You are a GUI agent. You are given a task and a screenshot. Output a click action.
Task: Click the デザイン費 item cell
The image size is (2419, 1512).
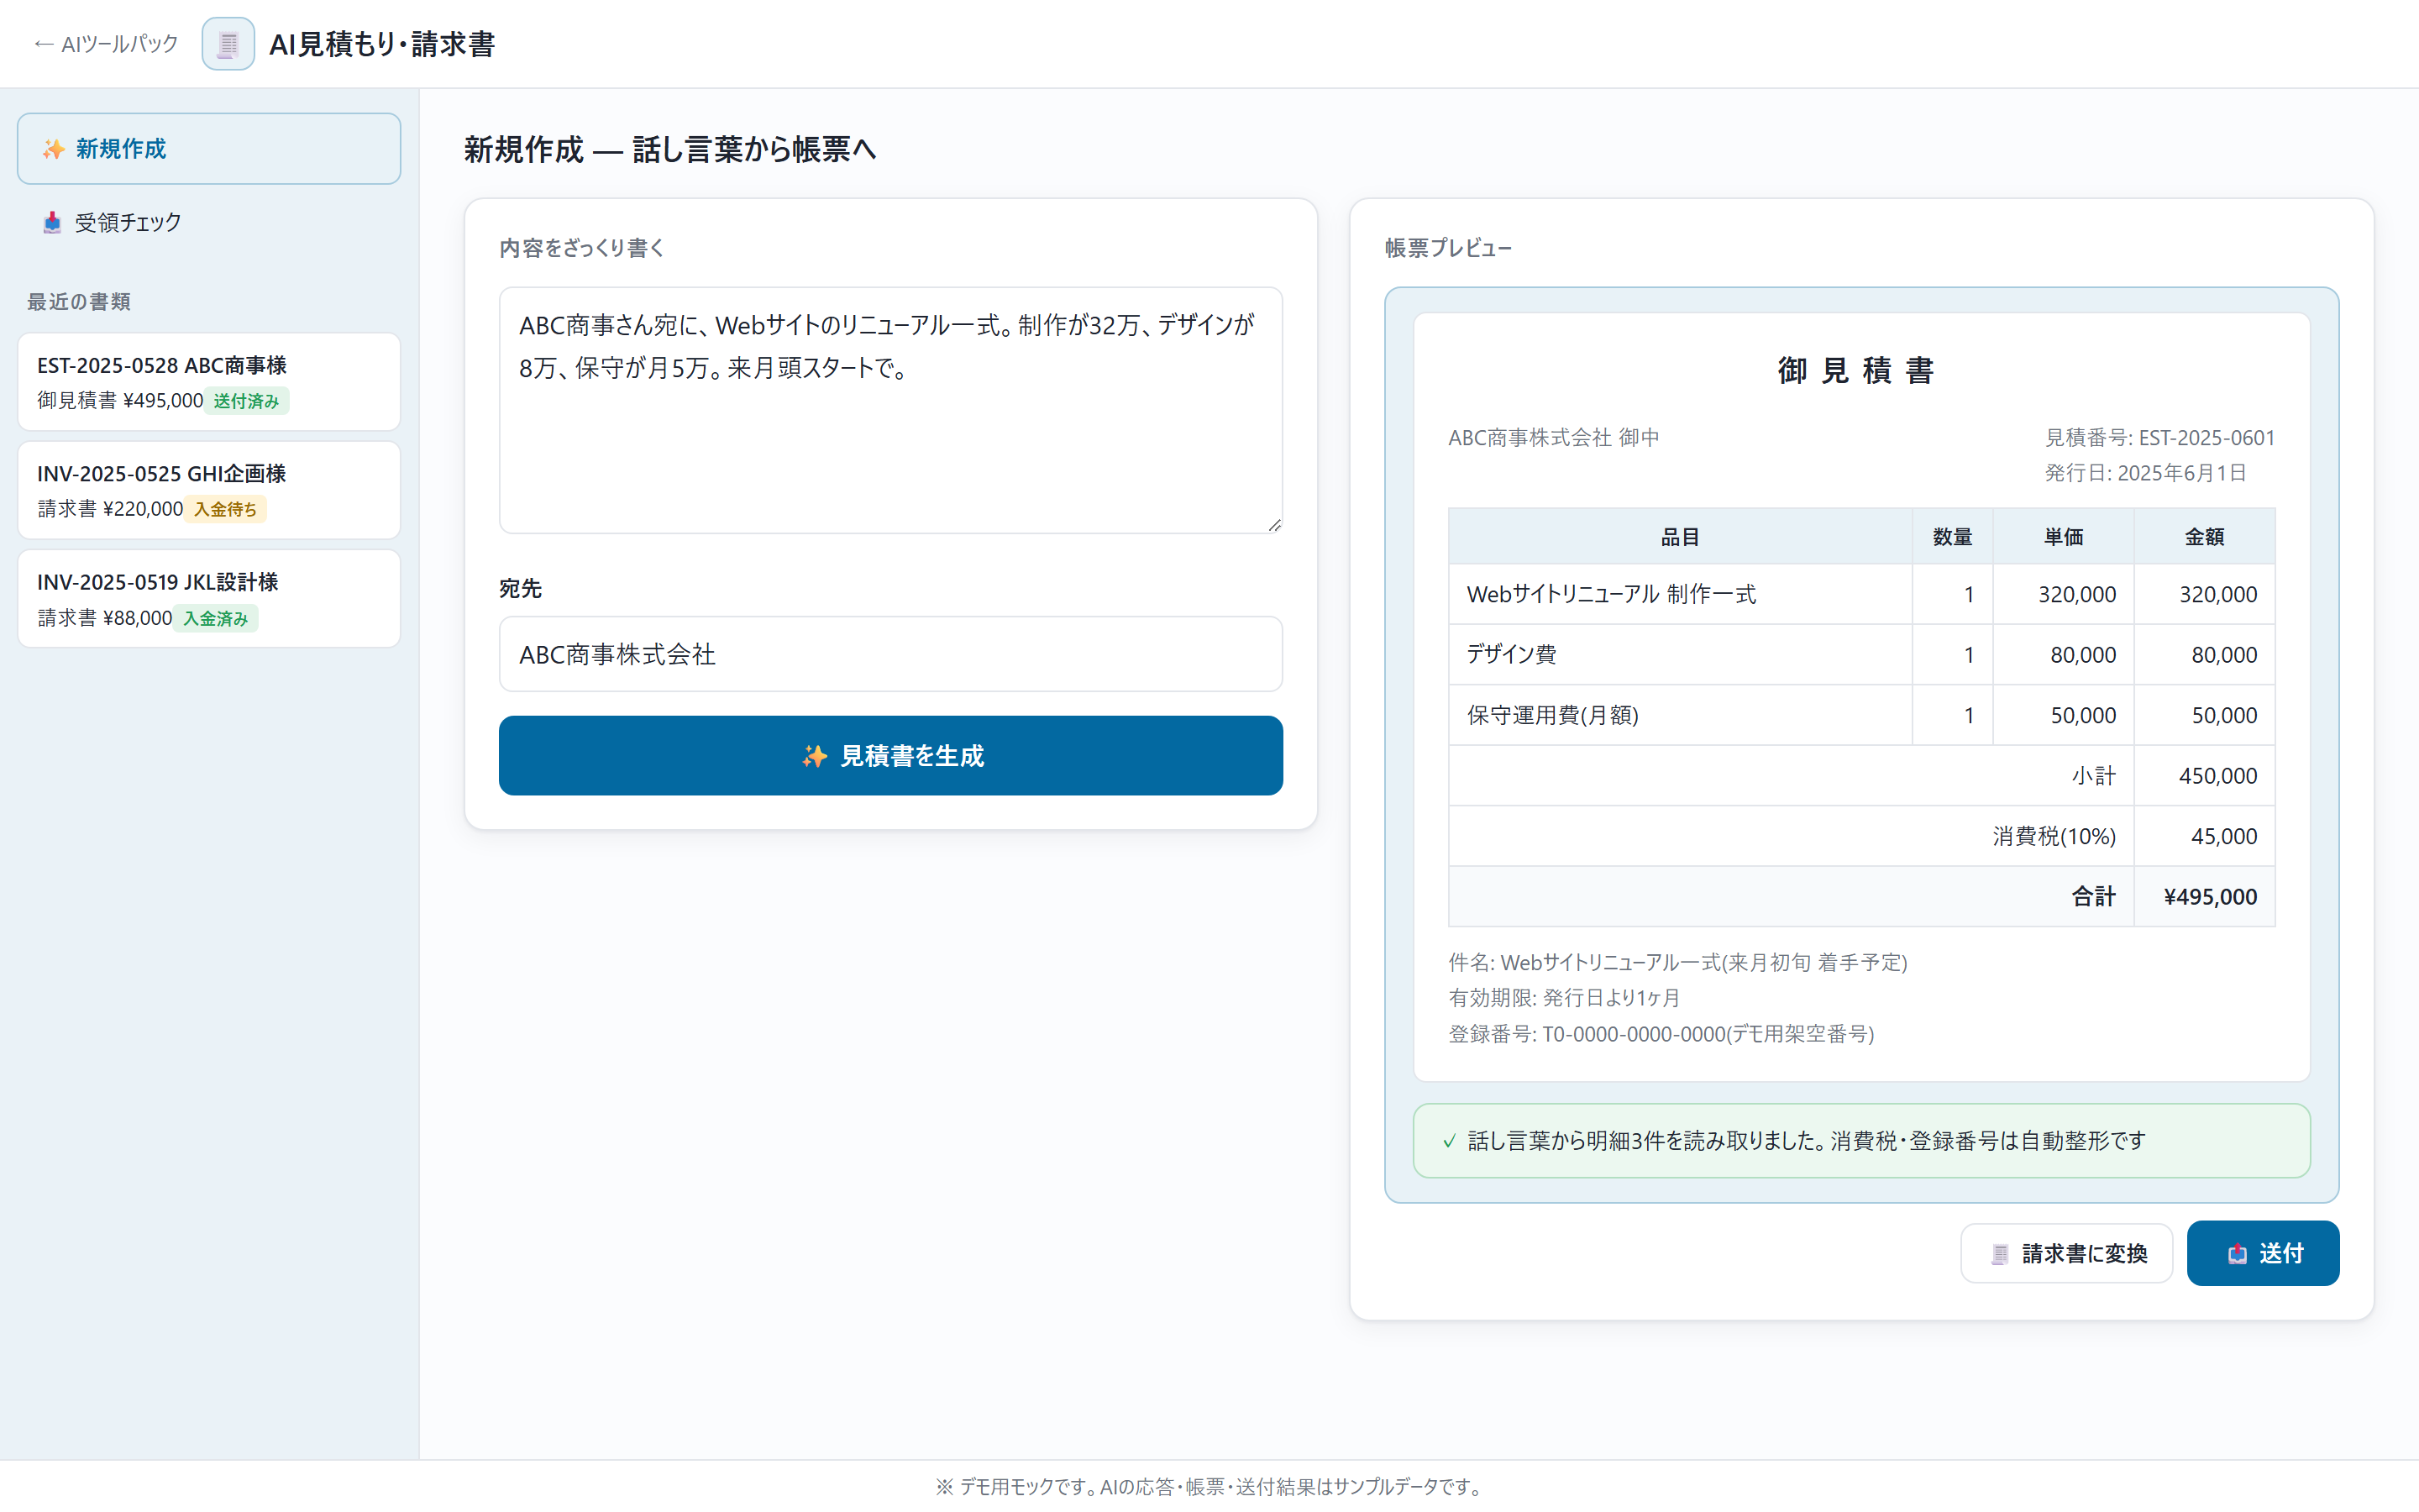tap(1679, 655)
